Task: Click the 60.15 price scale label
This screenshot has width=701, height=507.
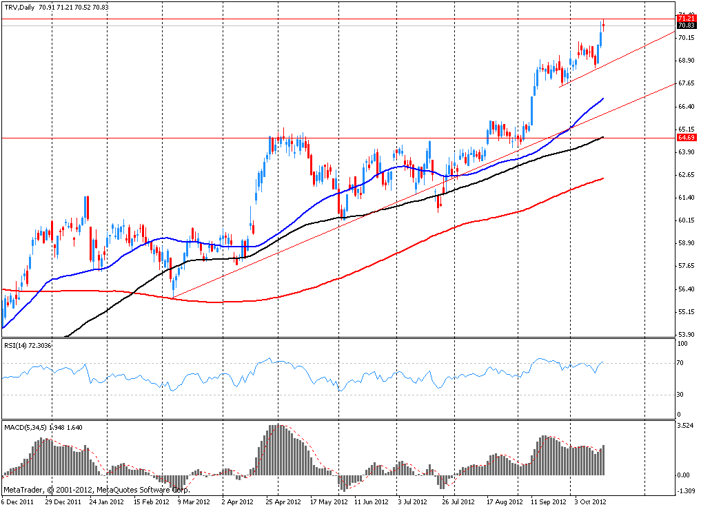Action: coord(687,220)
